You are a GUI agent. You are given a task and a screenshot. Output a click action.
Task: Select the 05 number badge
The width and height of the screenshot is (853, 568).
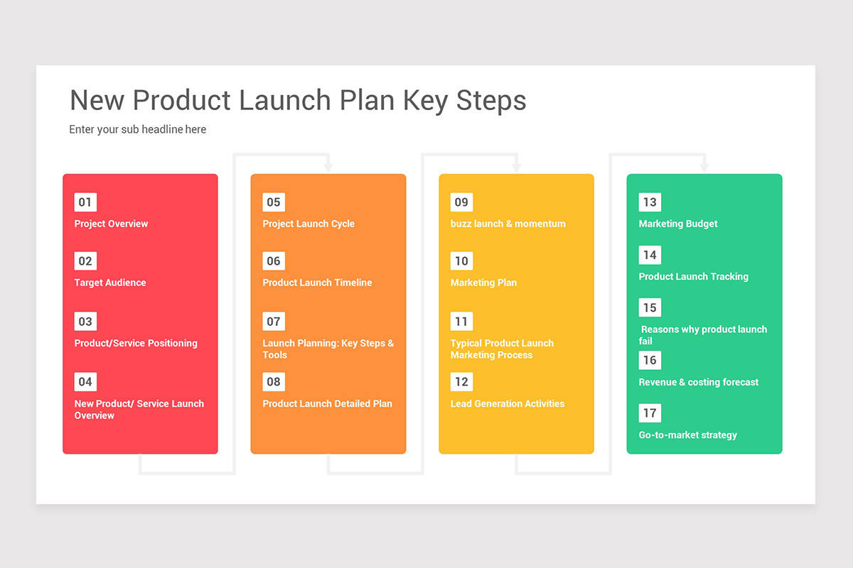tap(274, 202)
